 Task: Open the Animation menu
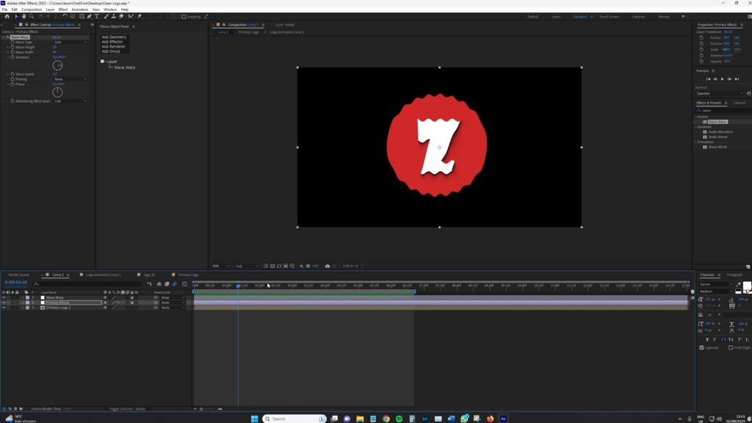pos(79,10)
